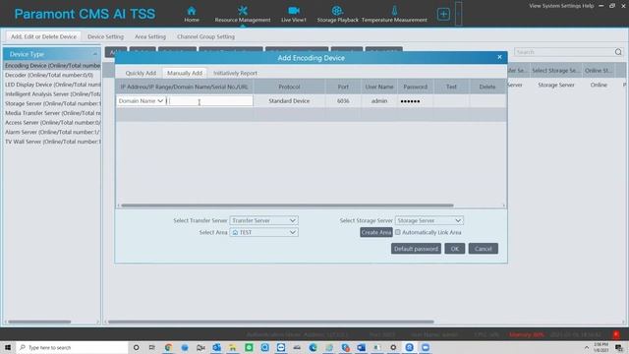
Task: Open Outlook from the taskbar
Action: tap(216, 347)
